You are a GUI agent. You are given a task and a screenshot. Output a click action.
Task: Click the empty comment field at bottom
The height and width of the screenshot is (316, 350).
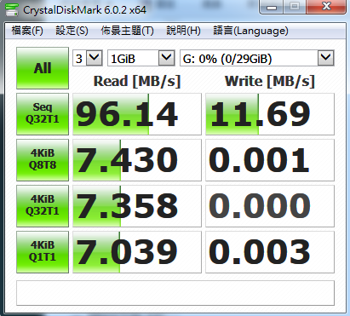pos(175,293)
